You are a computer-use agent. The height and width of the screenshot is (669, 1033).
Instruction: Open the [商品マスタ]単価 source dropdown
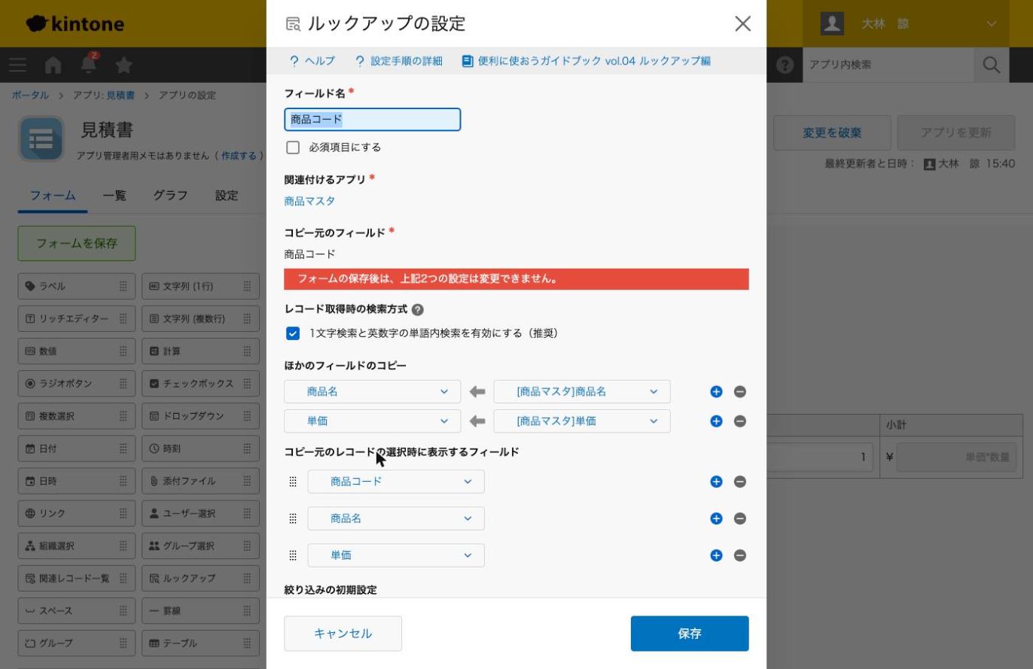582,421
